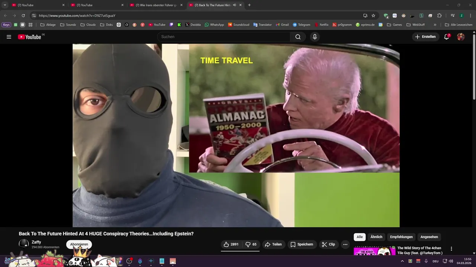Open the Soundcloud bookmark
The height and width of the screenshot is (267, 476).
click(238, 25)
